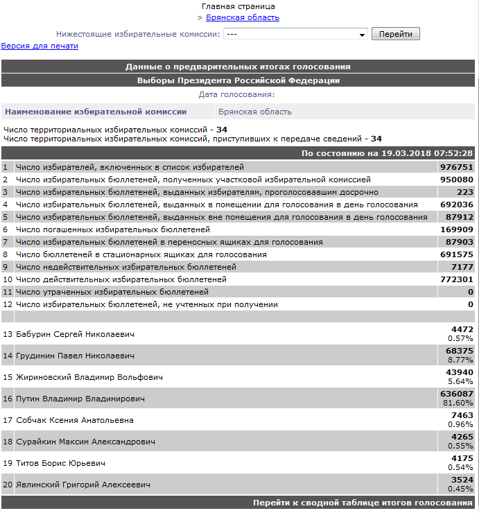This screenshot has width=479, height=513.
Task: Click the Число утраченных избирательных бюллетеней row
Action: point(238,292)
